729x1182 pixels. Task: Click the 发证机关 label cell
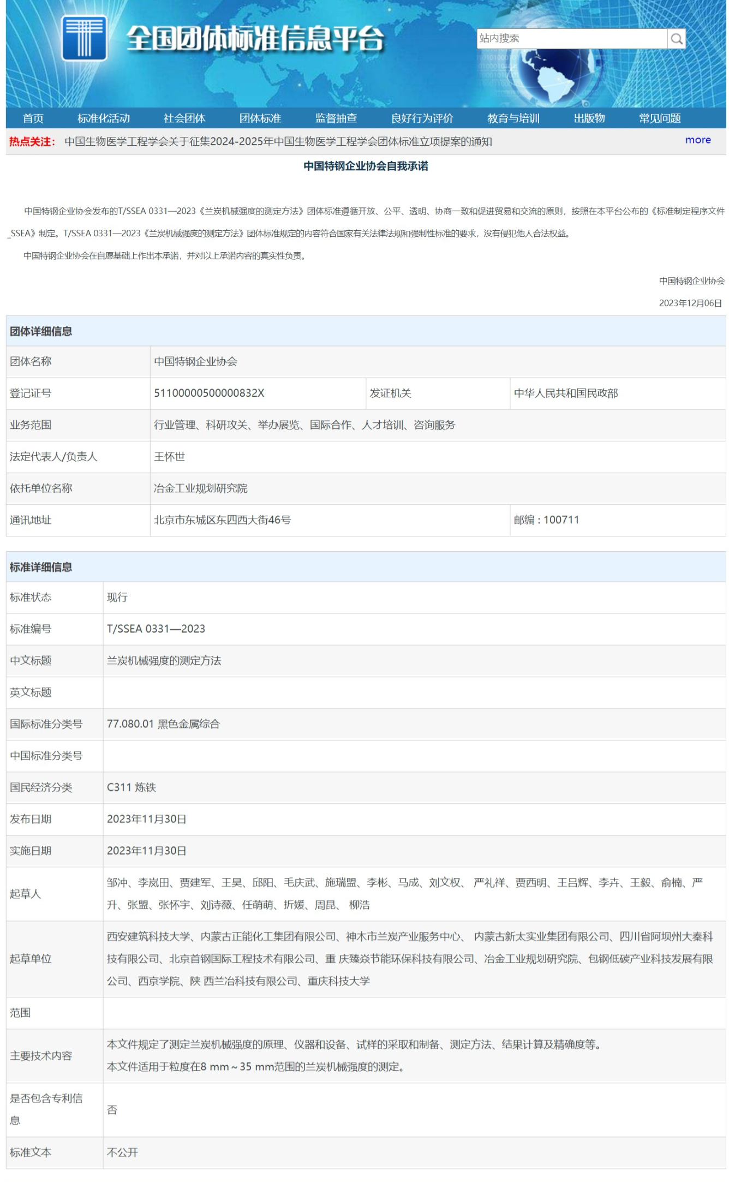tap(438, 393)
